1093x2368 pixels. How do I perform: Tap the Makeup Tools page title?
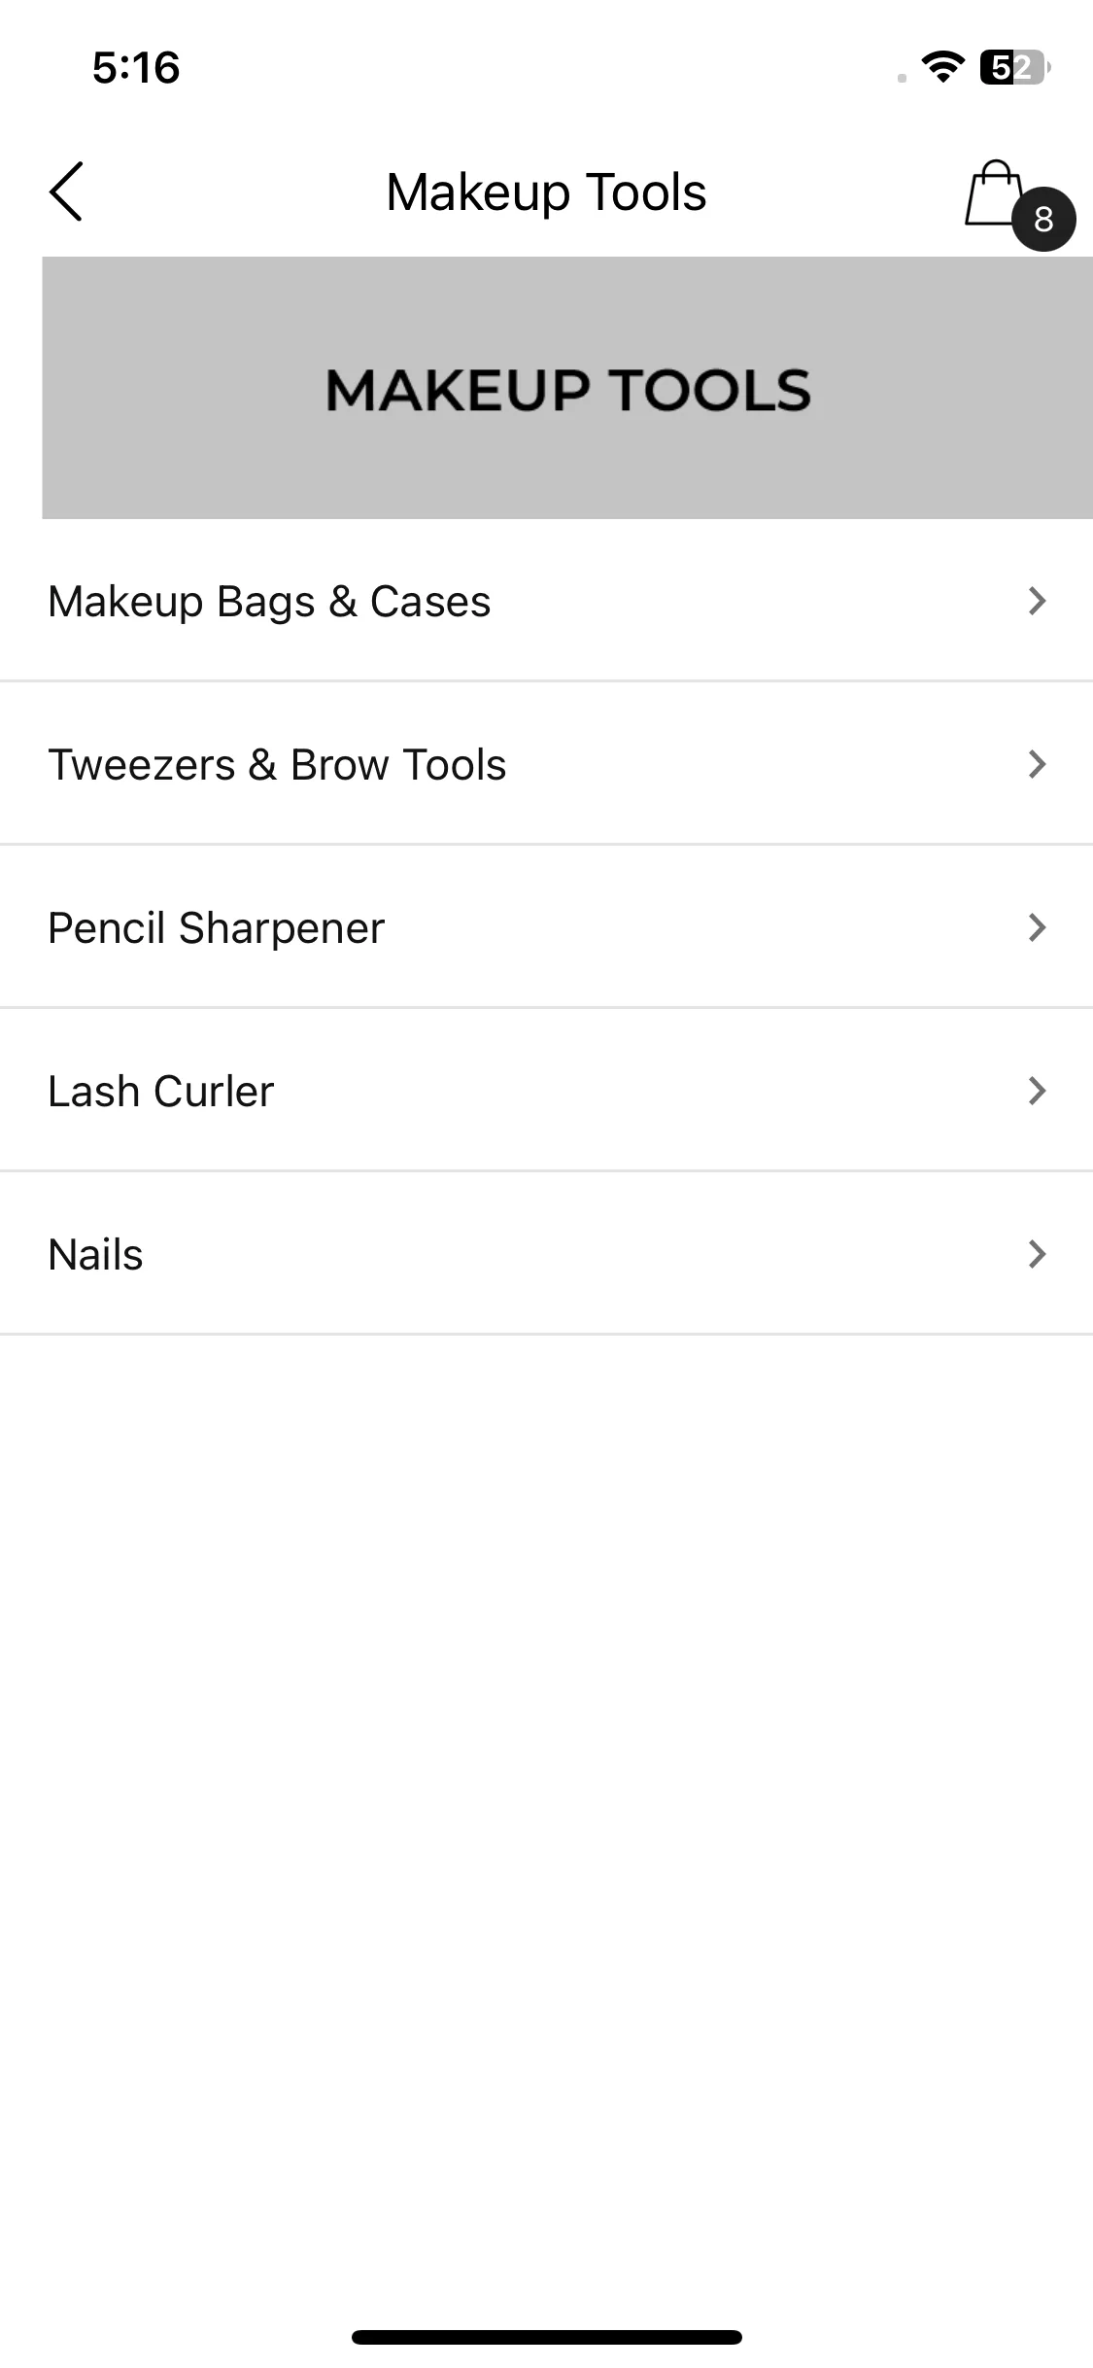(546, 192)
